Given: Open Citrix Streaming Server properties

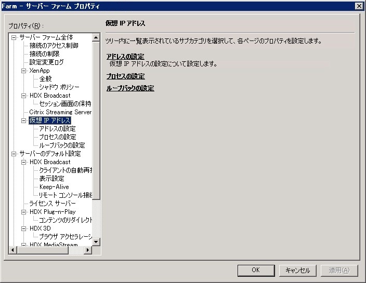Looking at the screenshot, I should pos(60,112).
